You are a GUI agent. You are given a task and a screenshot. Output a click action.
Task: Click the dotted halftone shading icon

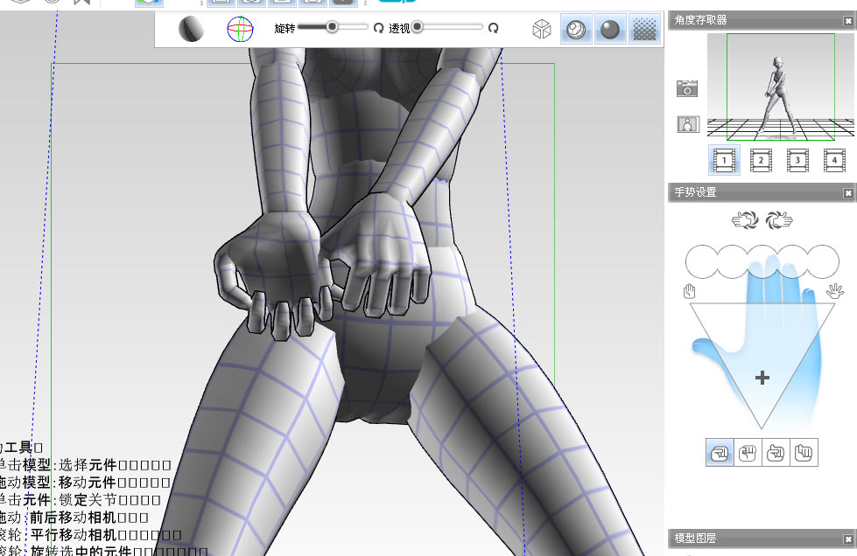click(643, 28)
